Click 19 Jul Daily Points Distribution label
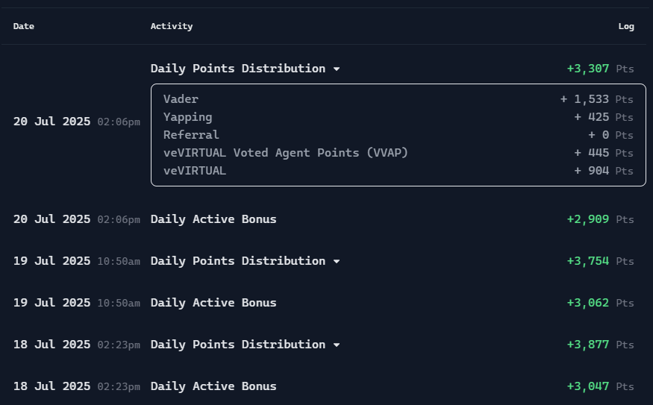The image size is (653, 405). click(238, 261)
